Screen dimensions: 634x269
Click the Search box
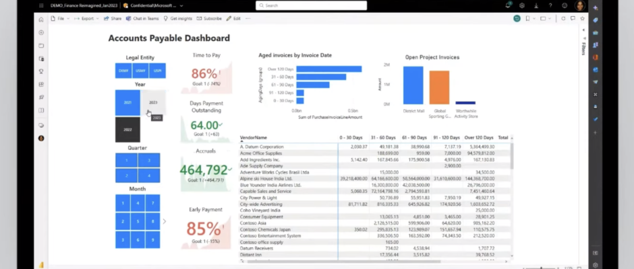[x=312, y=5]
